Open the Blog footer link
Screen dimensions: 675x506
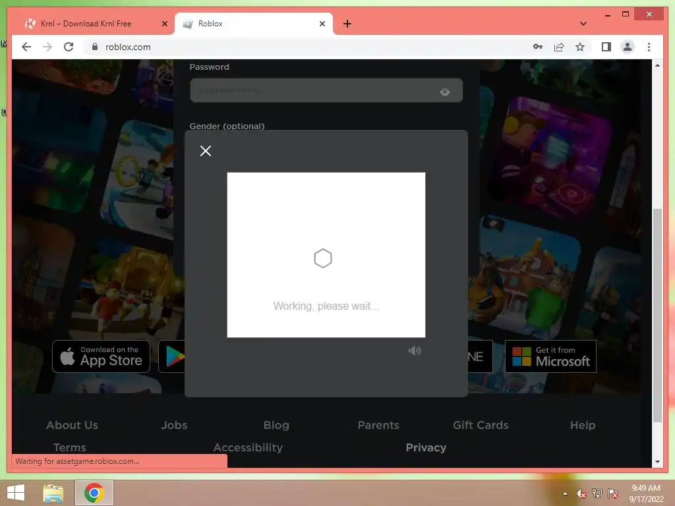[x=276, y=425]
